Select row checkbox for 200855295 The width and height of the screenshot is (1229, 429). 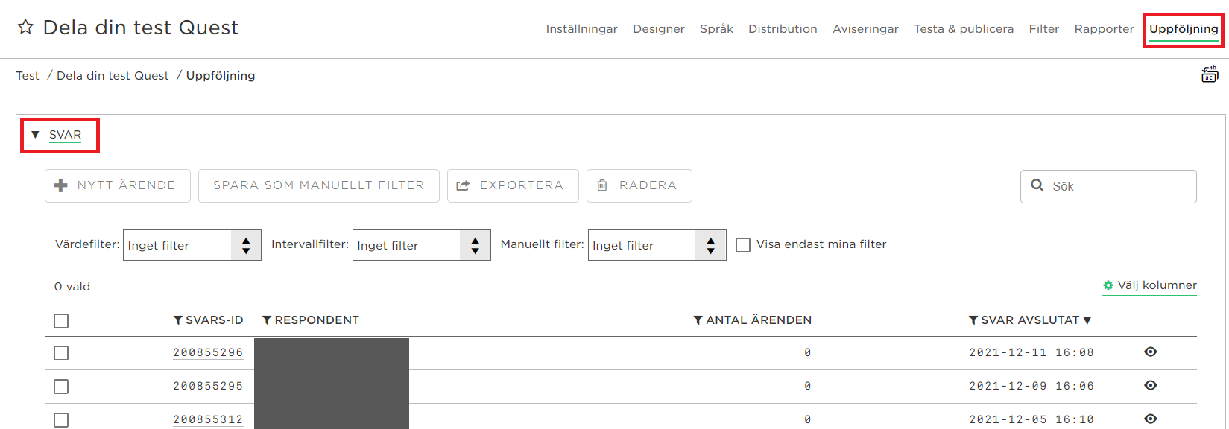pos(61,387)
